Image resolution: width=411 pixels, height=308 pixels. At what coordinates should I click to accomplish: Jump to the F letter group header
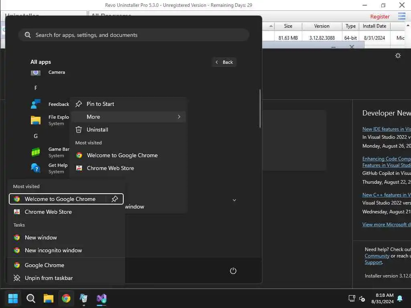pos(36,88)
